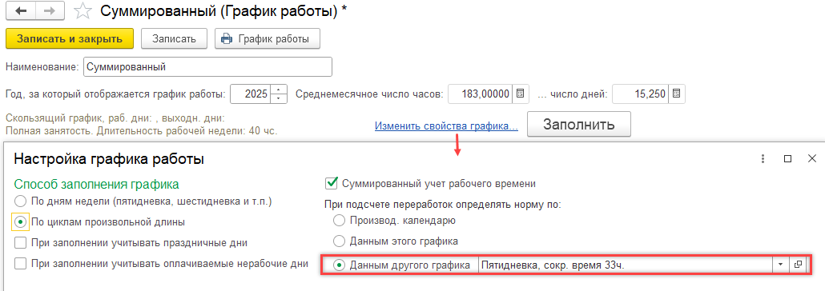
Task: Click the year field showing 2025
Action: tap(252, 94)
